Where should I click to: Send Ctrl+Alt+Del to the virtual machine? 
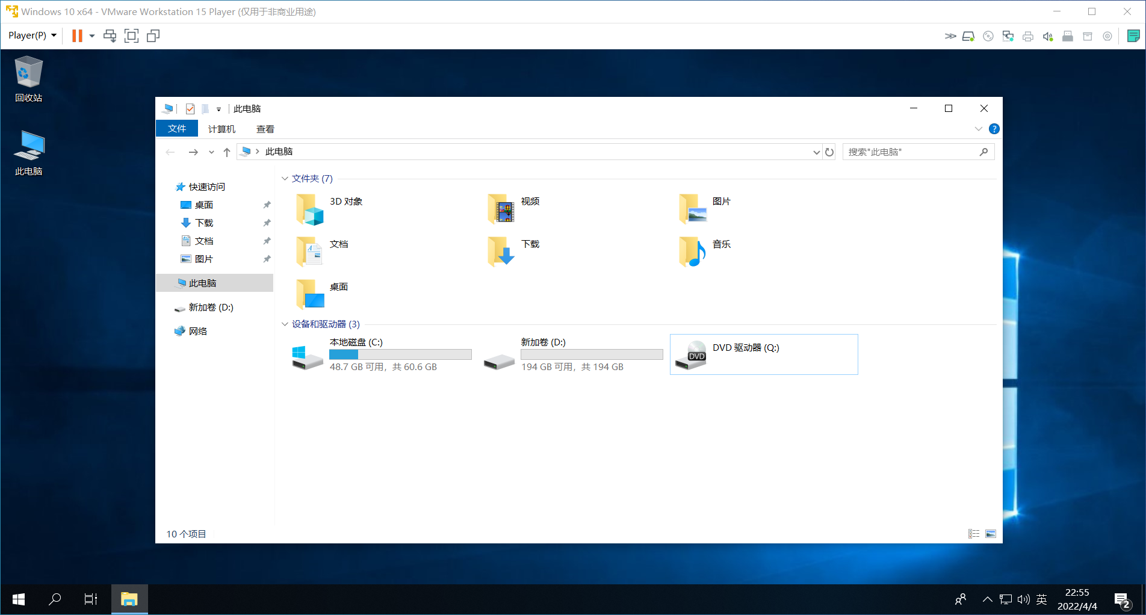[110, 36]
